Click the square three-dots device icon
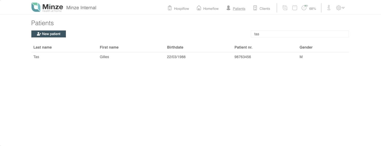Screen dimensions: 381x146 click(x=295, y=8)
